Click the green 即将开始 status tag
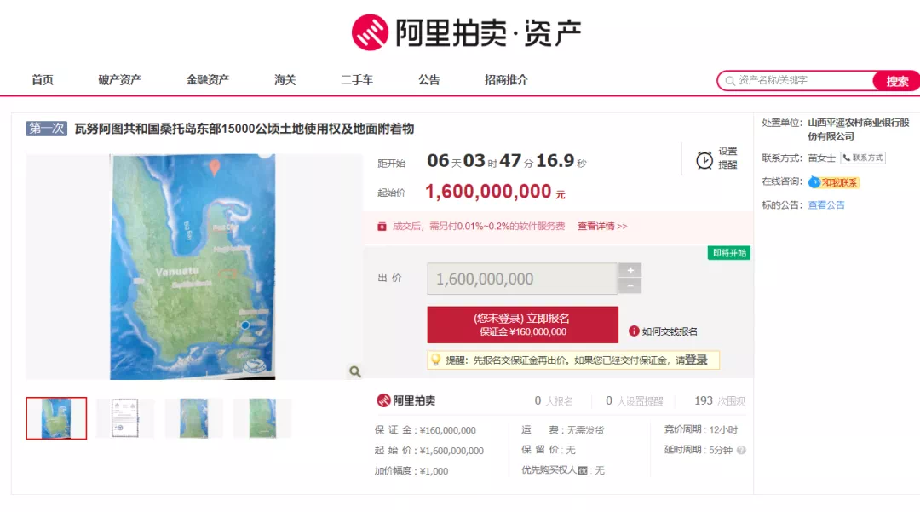The width and height of the screenshot is (920, 512). coord(728,253)
